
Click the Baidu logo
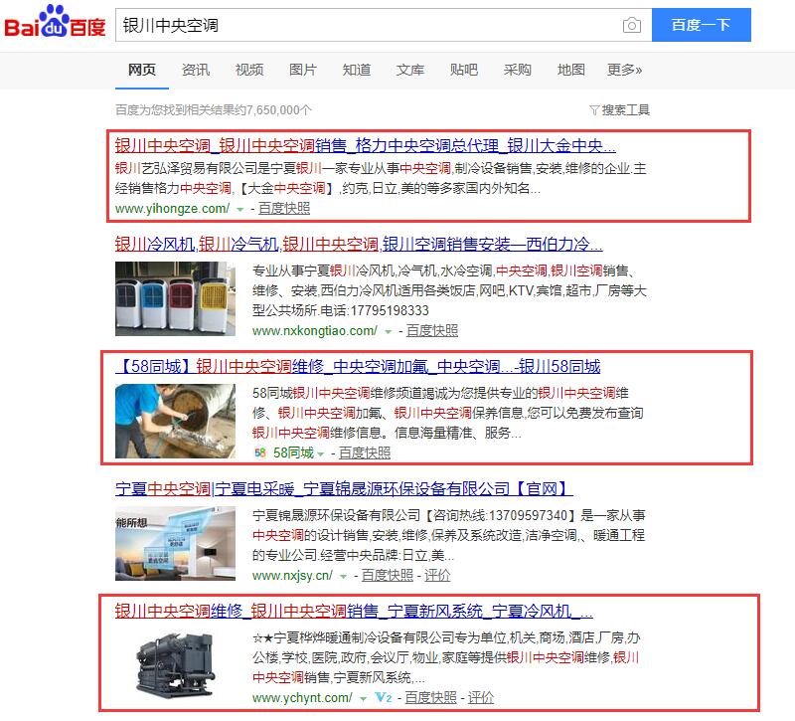55,22
